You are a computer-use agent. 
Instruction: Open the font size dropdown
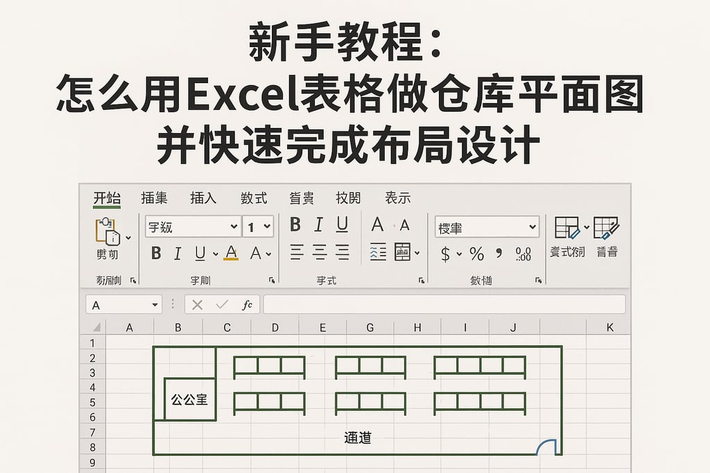click(x=266, y=226)
